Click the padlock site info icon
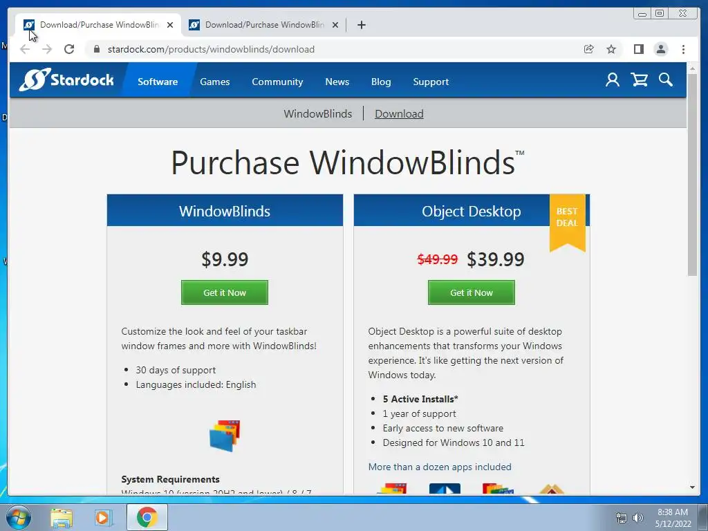Viewport: 708px width, 531px height. tap(97, 49)
